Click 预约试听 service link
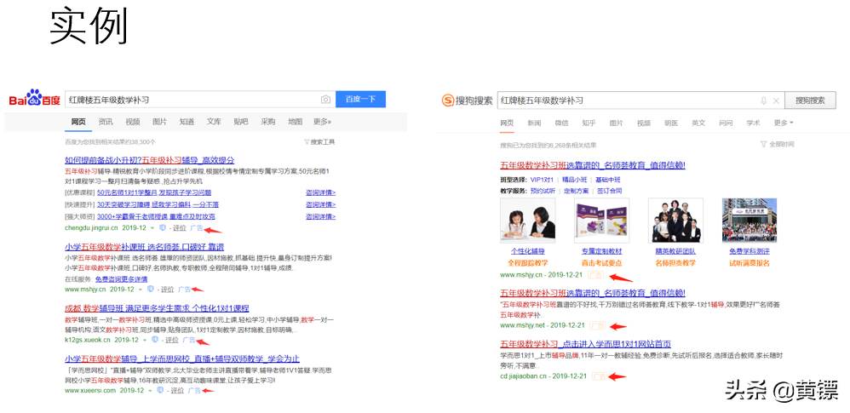 click(543, 191)
